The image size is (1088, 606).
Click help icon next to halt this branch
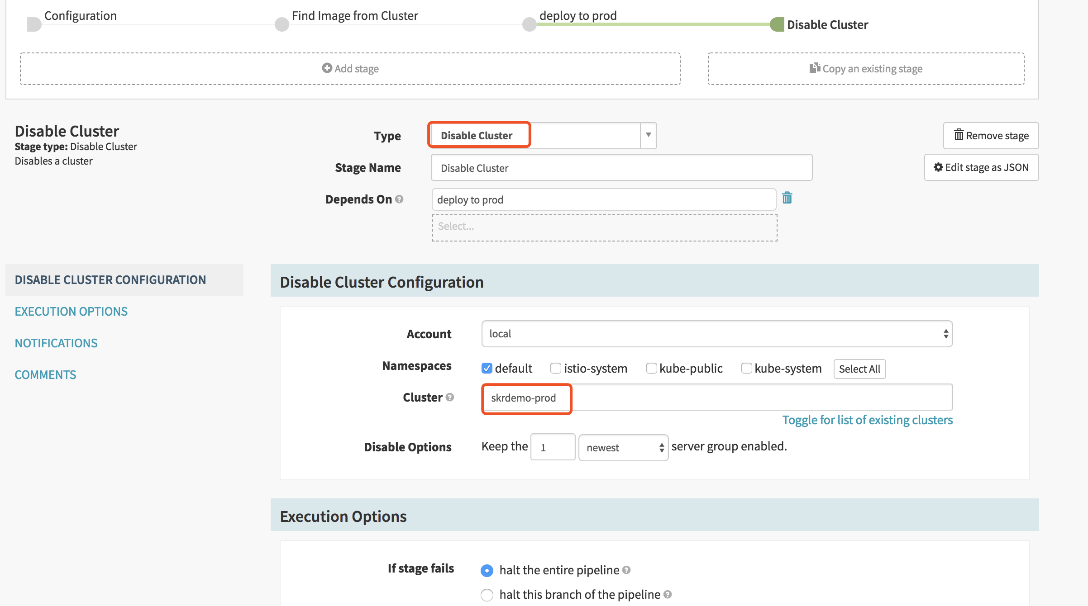pos(668,594)
